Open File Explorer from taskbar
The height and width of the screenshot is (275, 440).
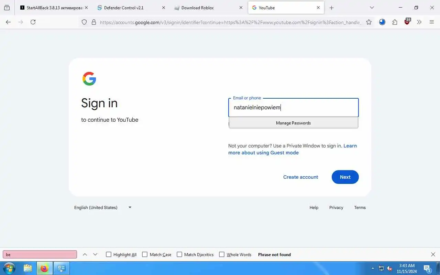[x=28, y=268]
